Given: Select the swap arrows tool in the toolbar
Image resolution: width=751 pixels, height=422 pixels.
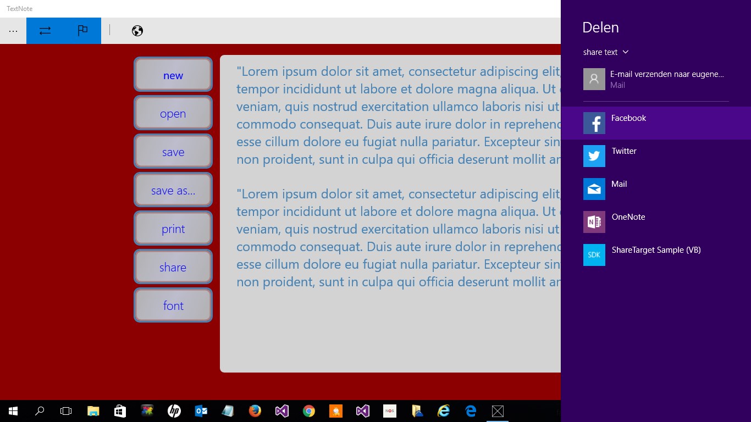Looking at the screenshot, I should pos(45,31).
